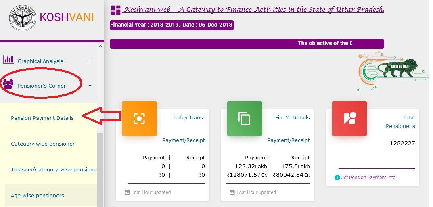Click the green Fin. Yr. Details copy icon
Viewport: 433px width, 207px height.
pyautogui.click(x=244, y=118)
